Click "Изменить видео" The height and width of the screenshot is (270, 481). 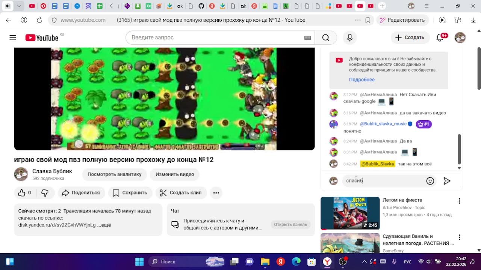coord(175,174)
